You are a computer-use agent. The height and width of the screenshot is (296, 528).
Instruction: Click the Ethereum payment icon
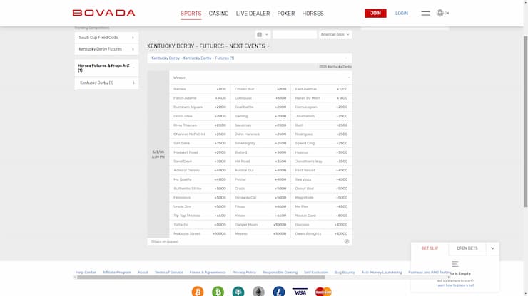[258, 291]
